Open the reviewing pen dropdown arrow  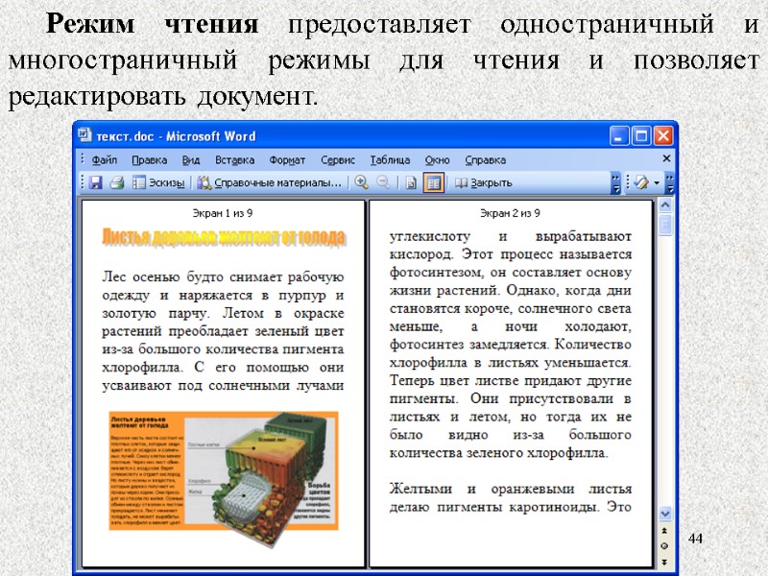click(x=657, y=183)
